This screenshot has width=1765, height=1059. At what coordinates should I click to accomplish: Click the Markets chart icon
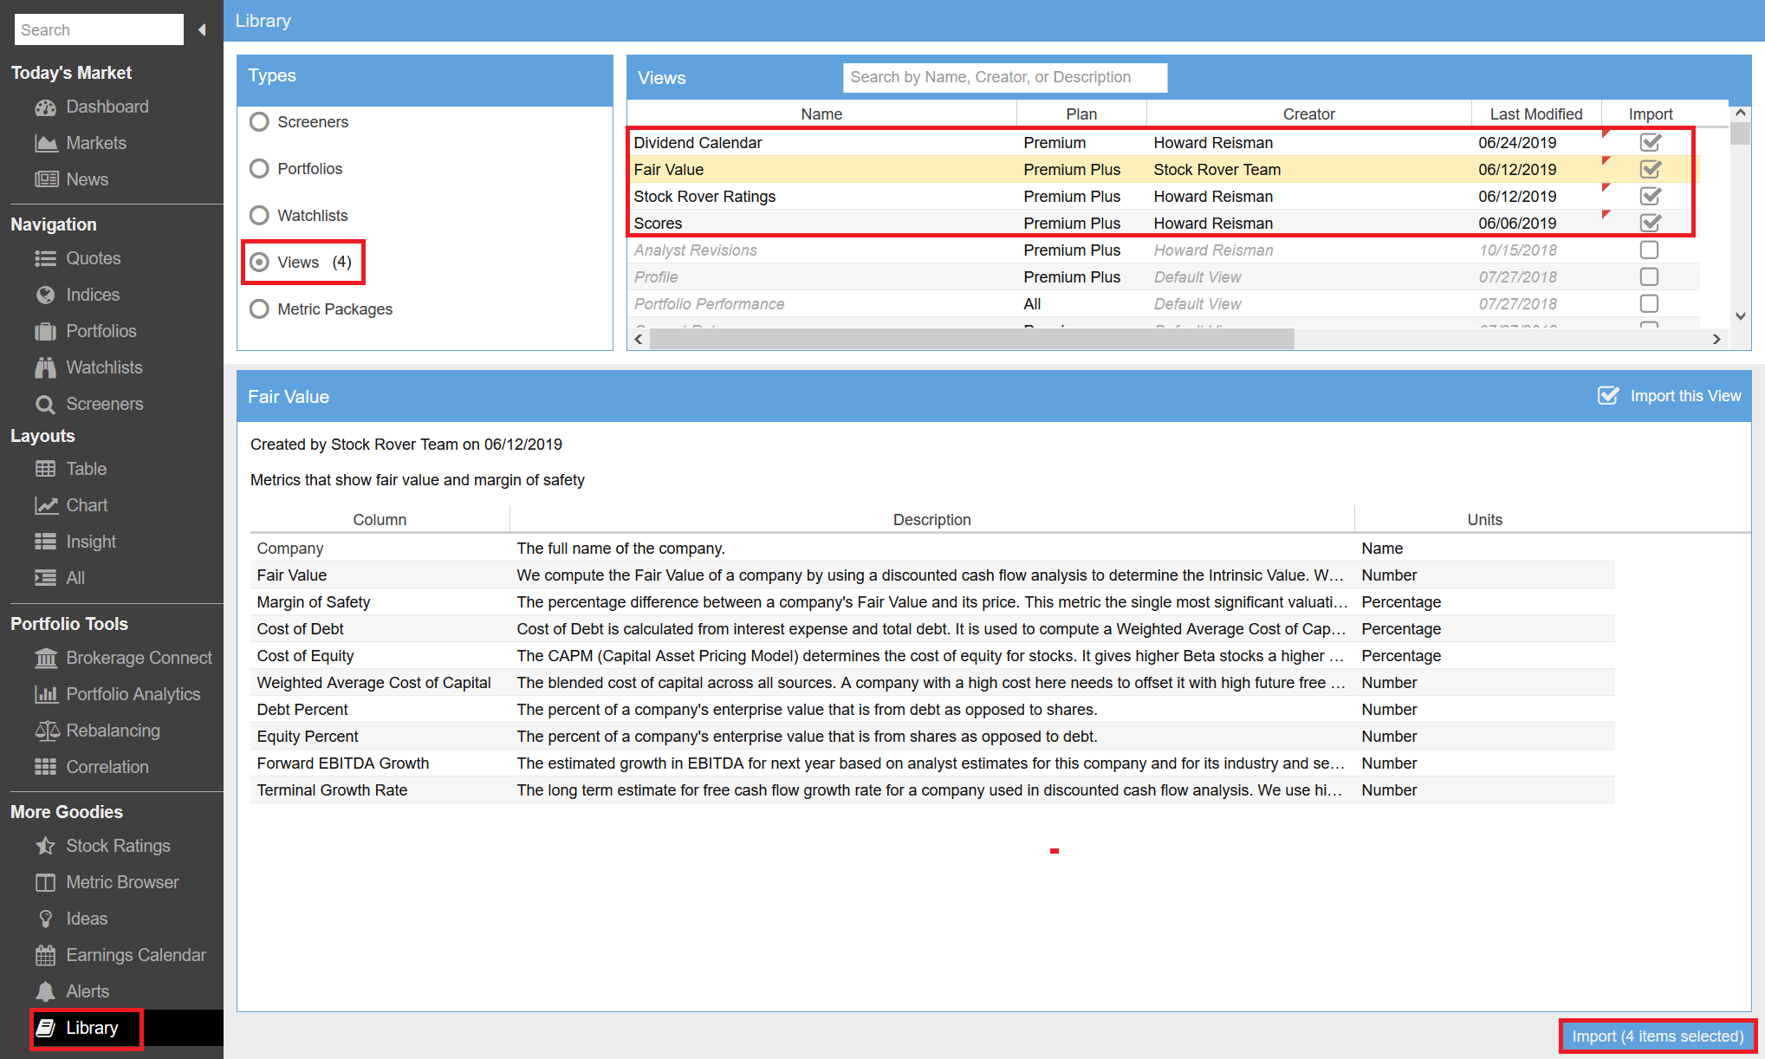coord(45,144)
